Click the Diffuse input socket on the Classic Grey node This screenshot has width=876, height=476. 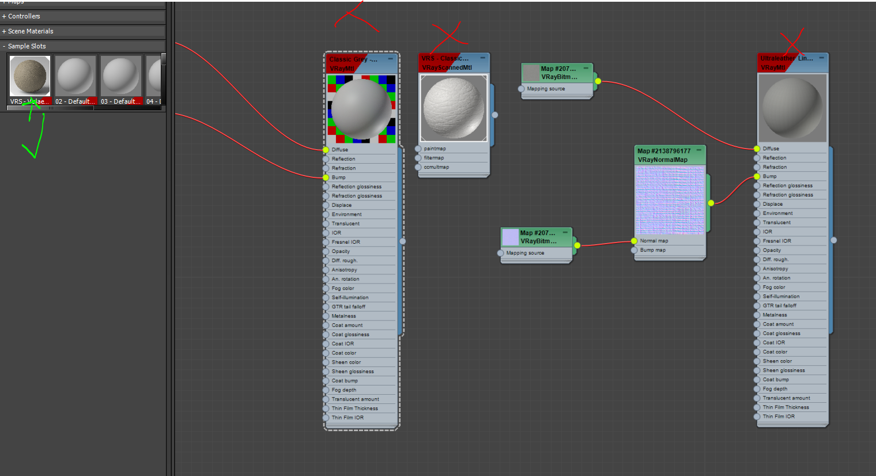tap(326, 150)
